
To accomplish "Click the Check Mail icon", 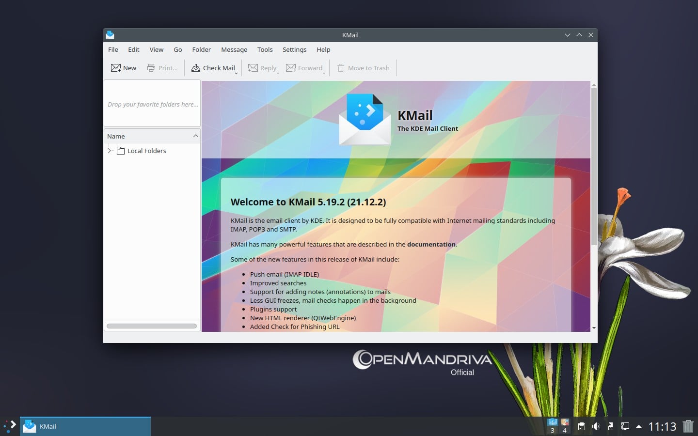I will 196,68.
